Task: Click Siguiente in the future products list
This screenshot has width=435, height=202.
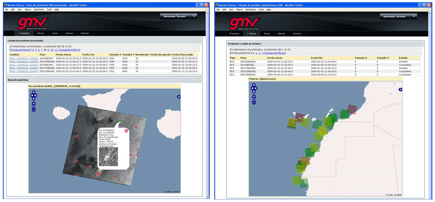Action: [x=271, y=53]
